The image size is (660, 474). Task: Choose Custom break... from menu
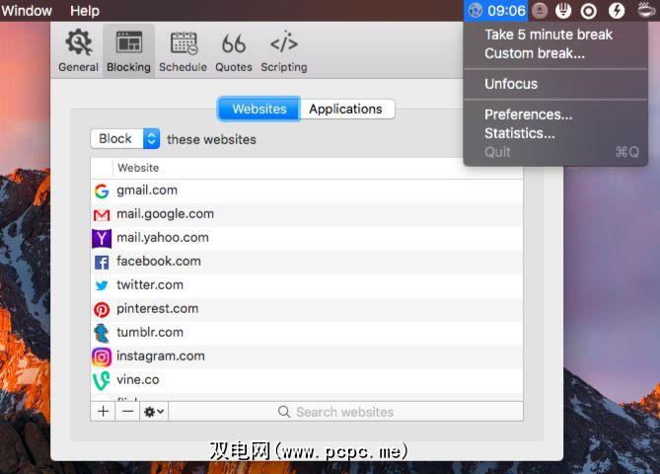[535, 53]
